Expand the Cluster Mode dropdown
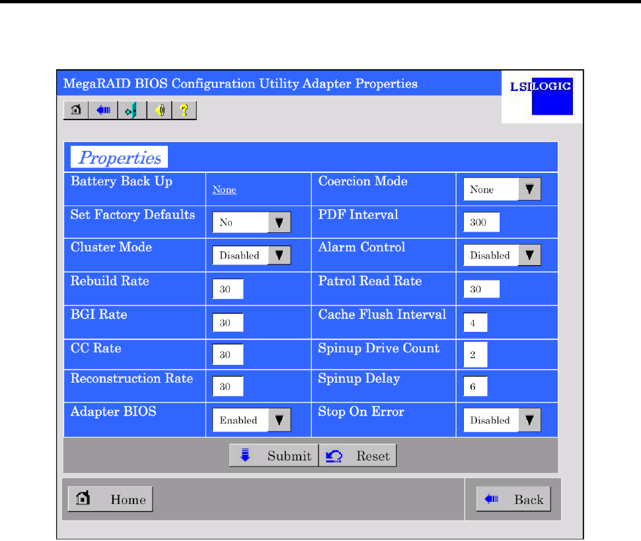This screenshot has height=541, width=641. [x=251, y=255]
